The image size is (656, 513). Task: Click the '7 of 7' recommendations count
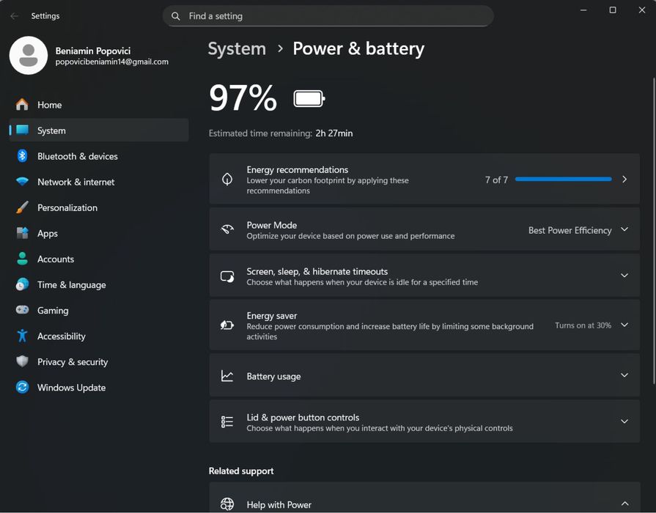click(x=496, y=180)
